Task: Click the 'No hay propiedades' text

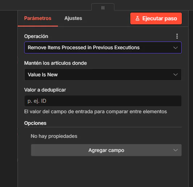Action: point(54,136)
